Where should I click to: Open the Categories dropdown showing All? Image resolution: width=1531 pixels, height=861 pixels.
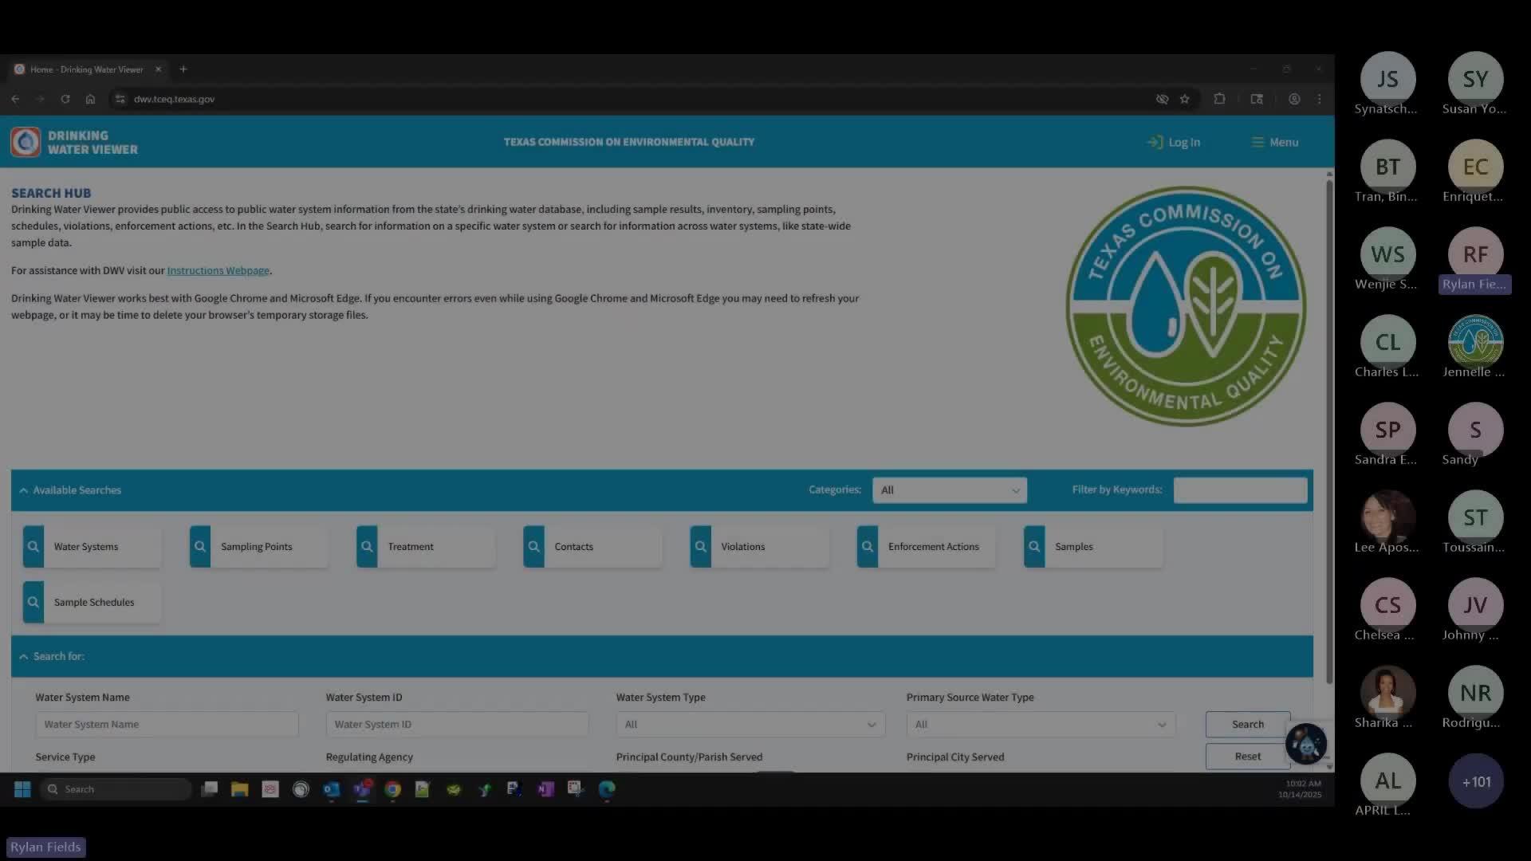[949, 489]
